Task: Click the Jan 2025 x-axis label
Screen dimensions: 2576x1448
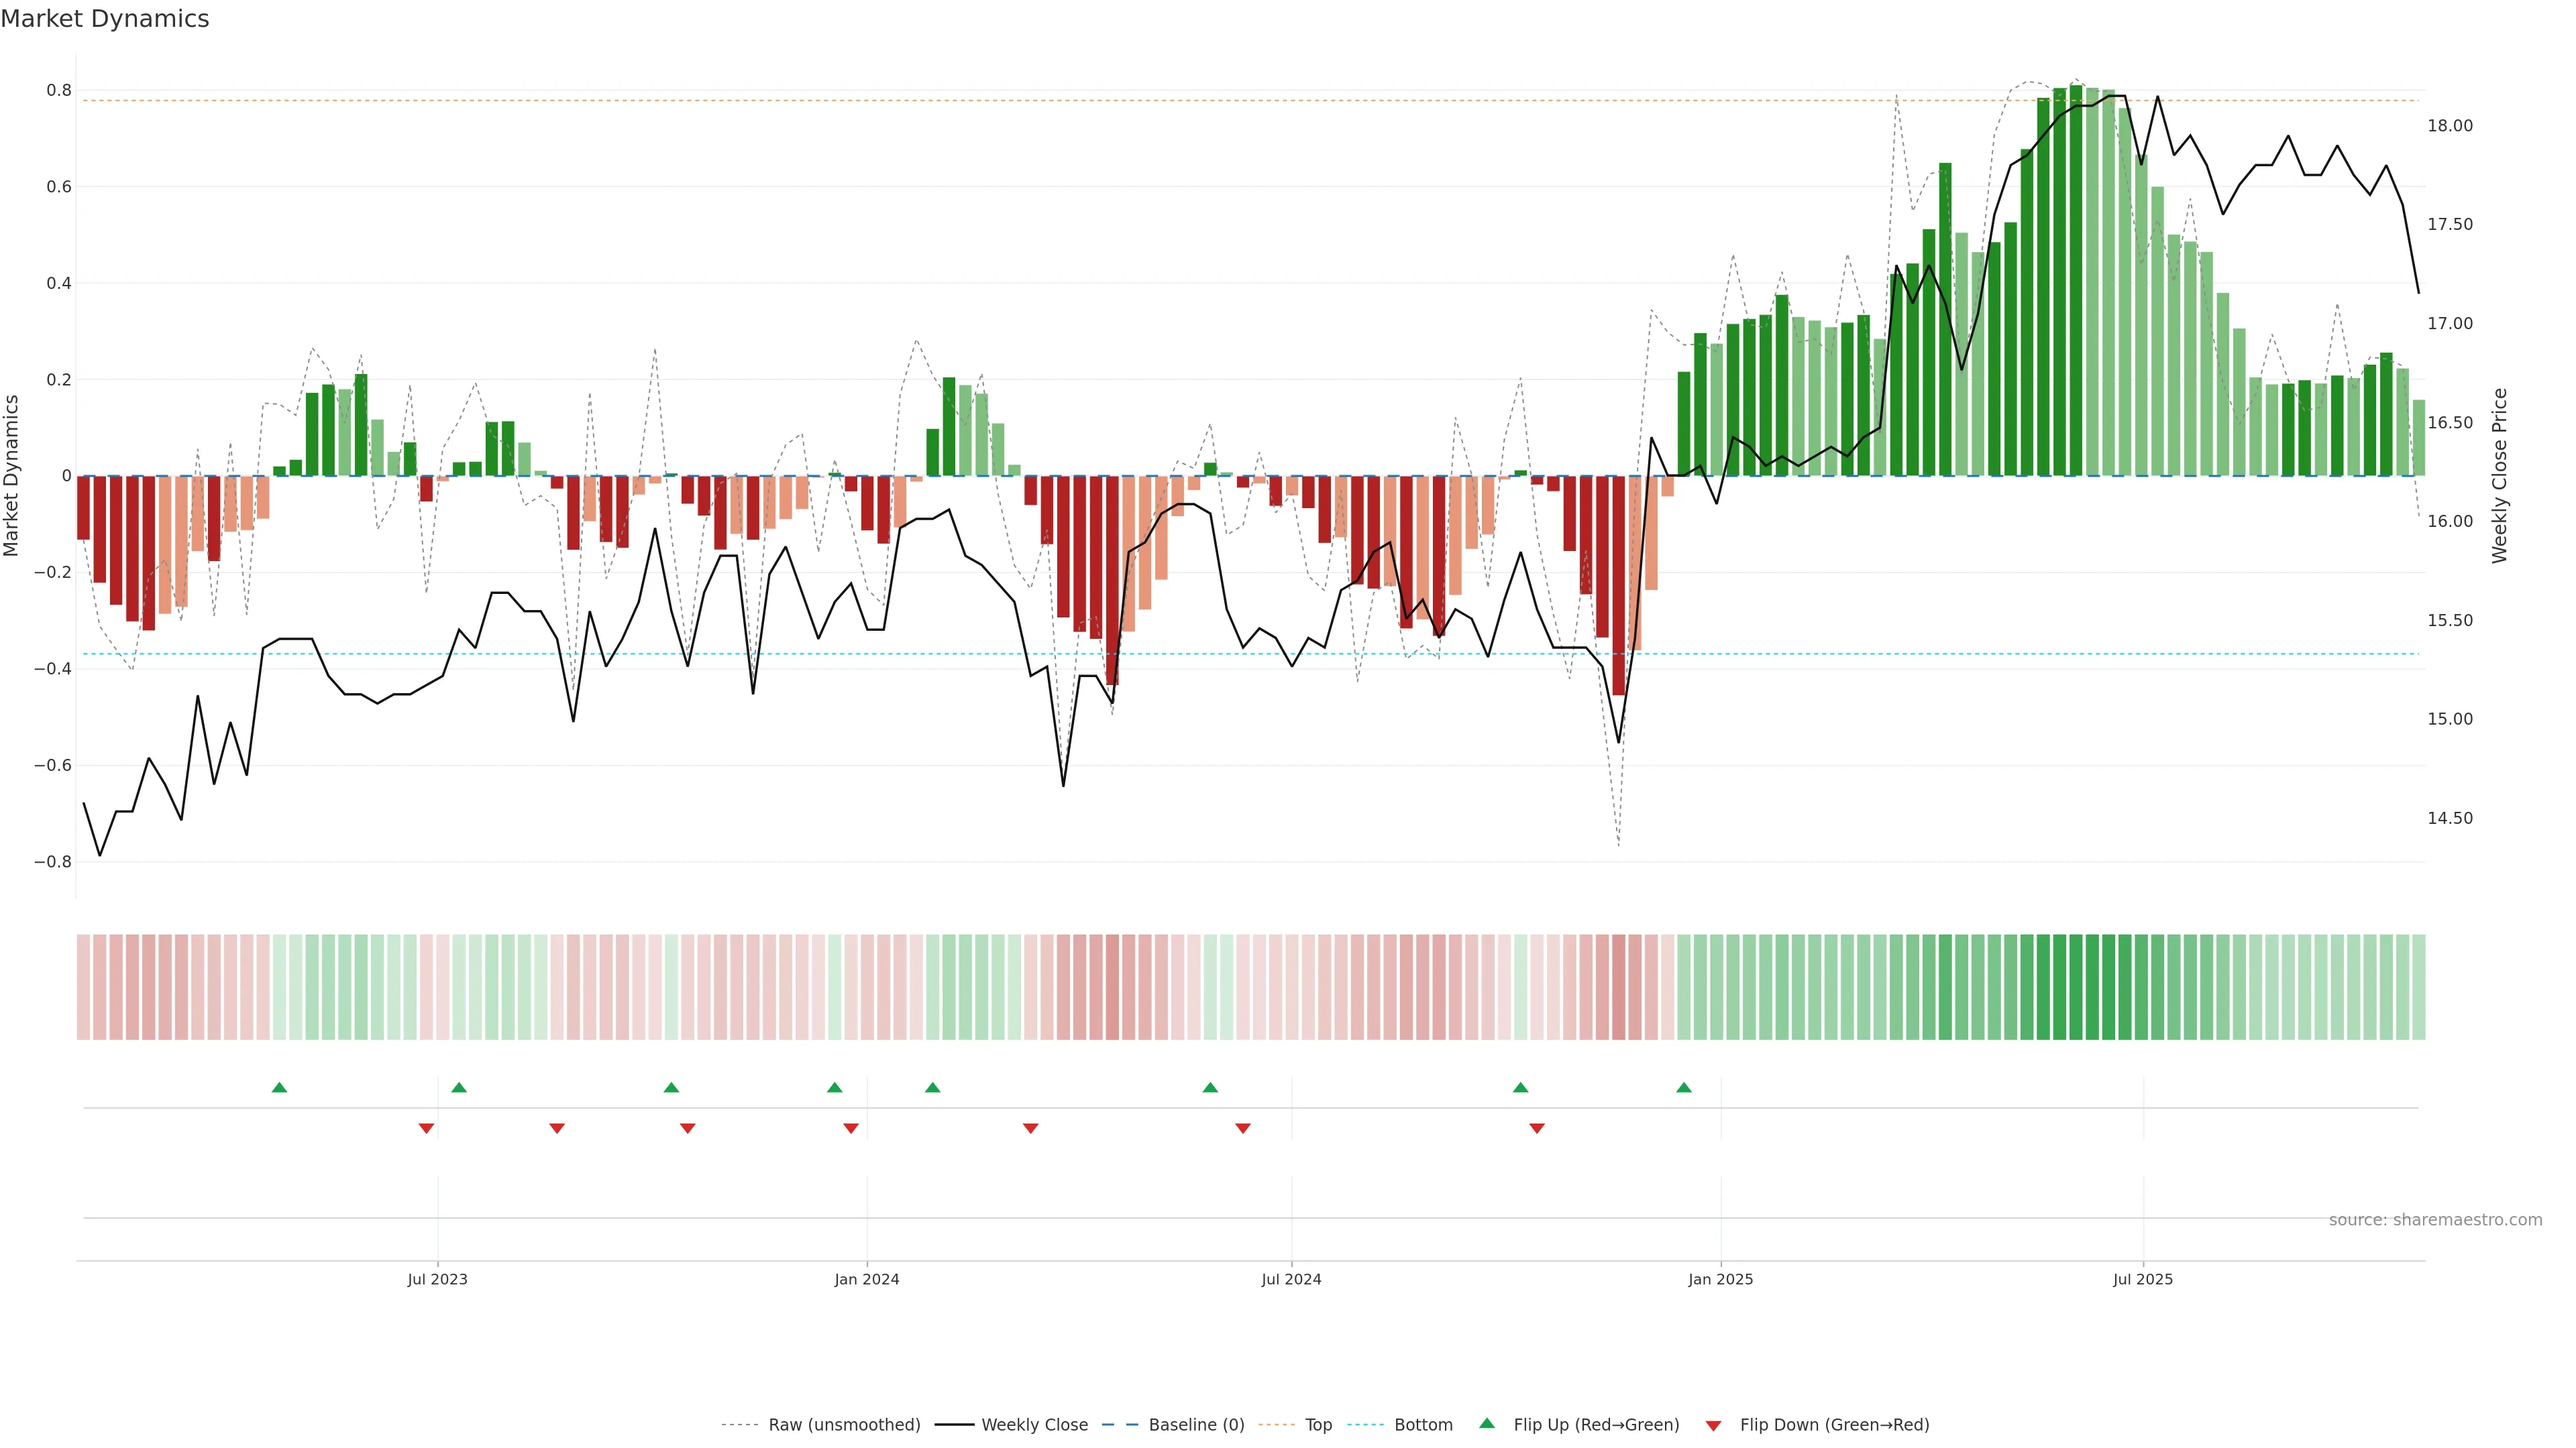Action: click(1720, 1279)
